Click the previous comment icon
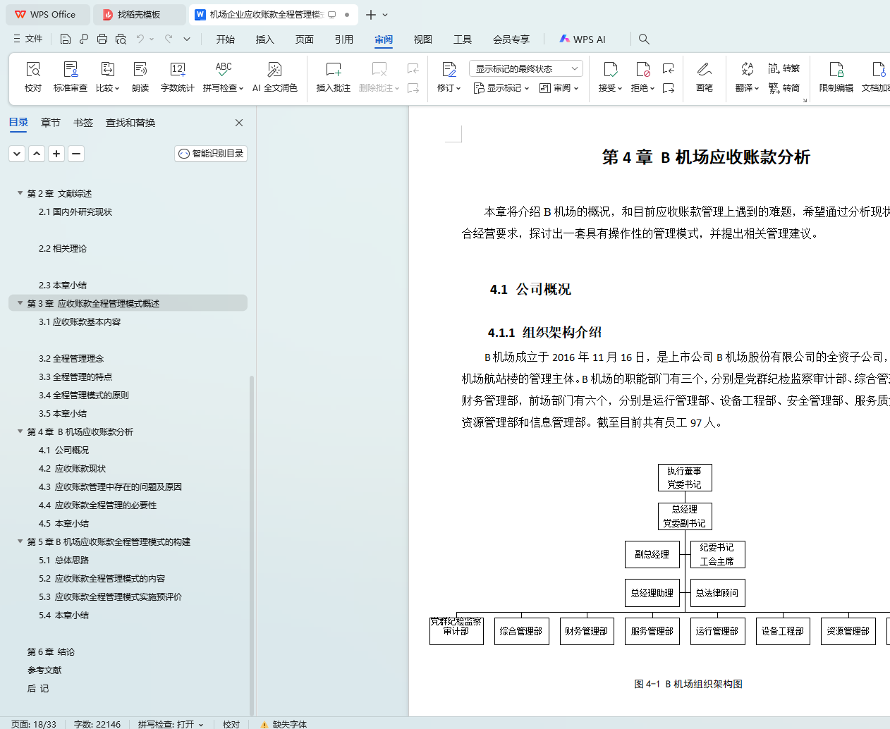Screen dimensions: 890x729 click(413, 68)
